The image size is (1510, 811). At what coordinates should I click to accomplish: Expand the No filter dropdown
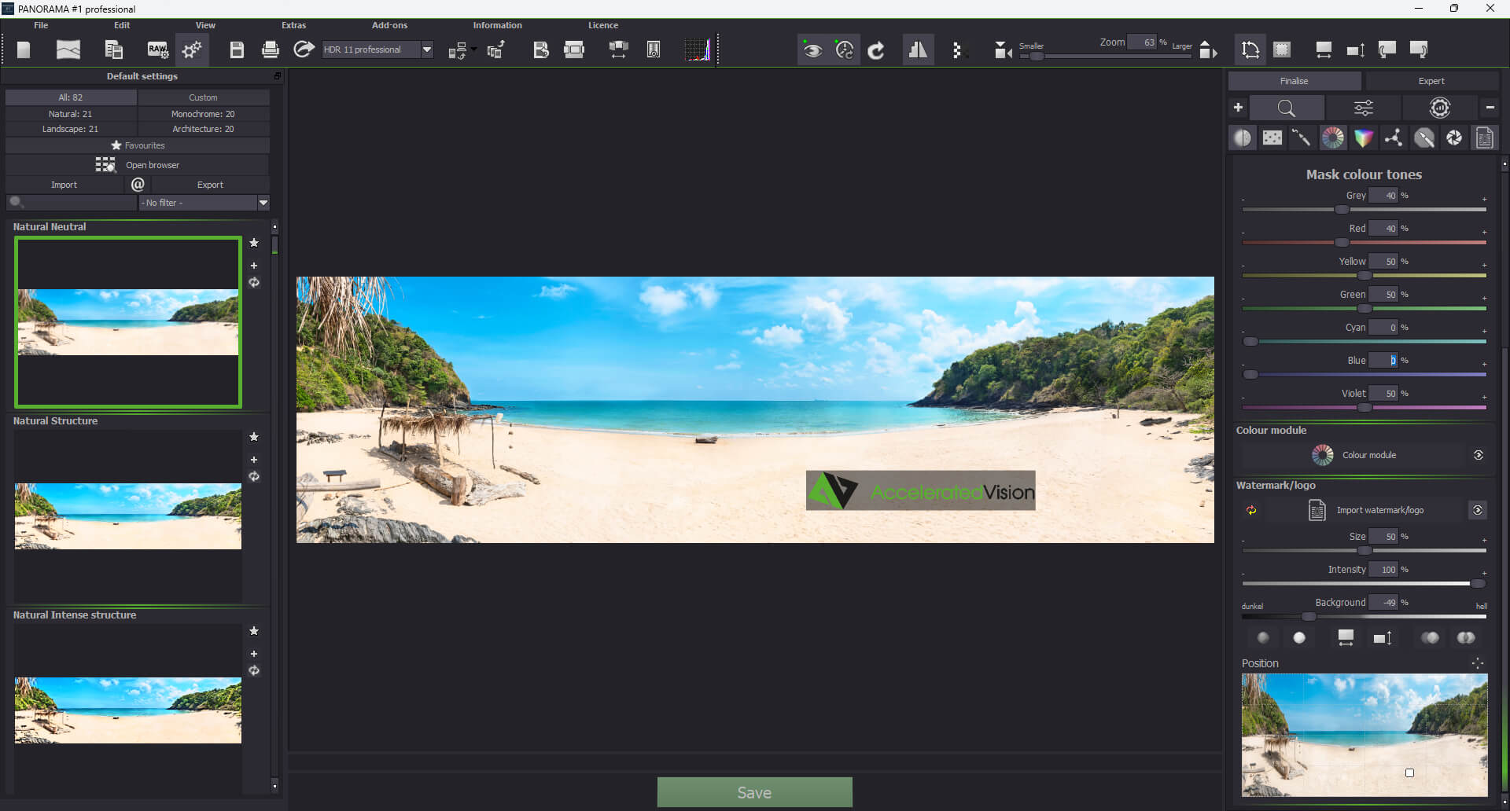[x=263, y=203]
